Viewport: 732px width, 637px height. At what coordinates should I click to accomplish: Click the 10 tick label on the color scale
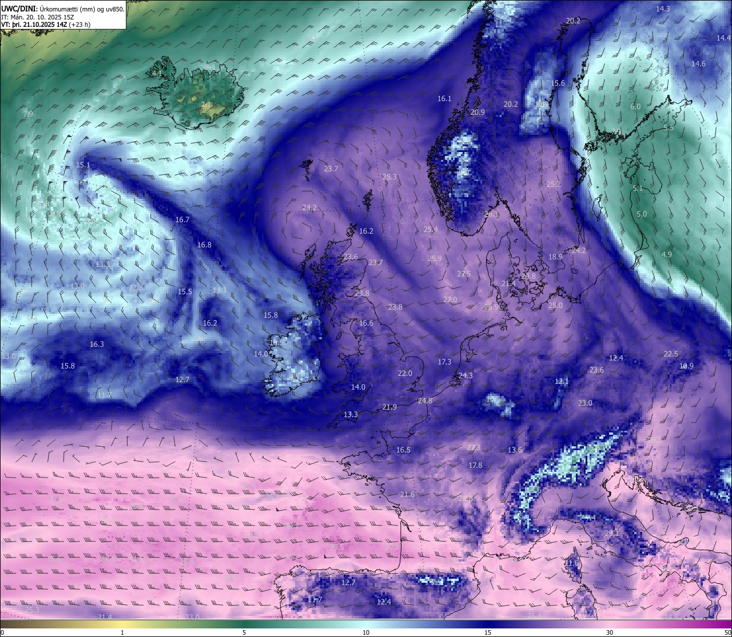365,632
